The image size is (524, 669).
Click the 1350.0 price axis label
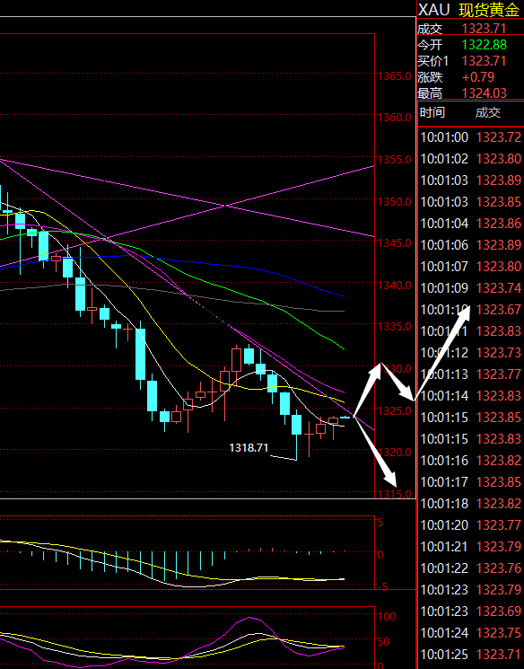395,201
